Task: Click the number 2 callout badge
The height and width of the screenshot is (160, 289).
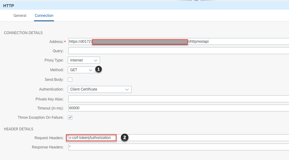Action: 125,138
